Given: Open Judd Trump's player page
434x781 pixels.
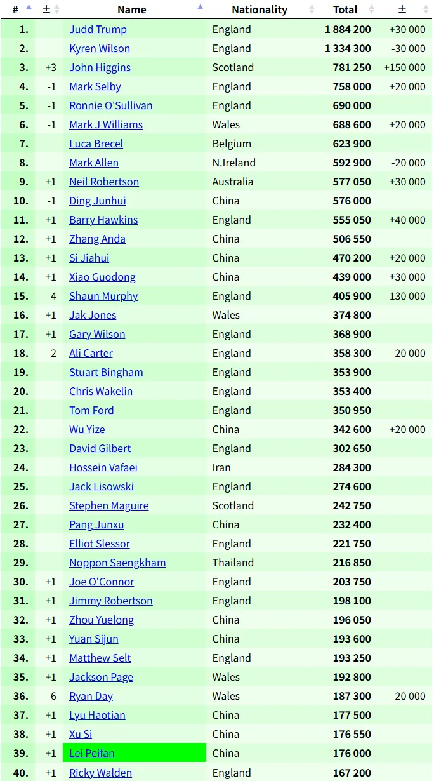Looking at the screenshot, I should pyautogui.click(x=98, y=29).
